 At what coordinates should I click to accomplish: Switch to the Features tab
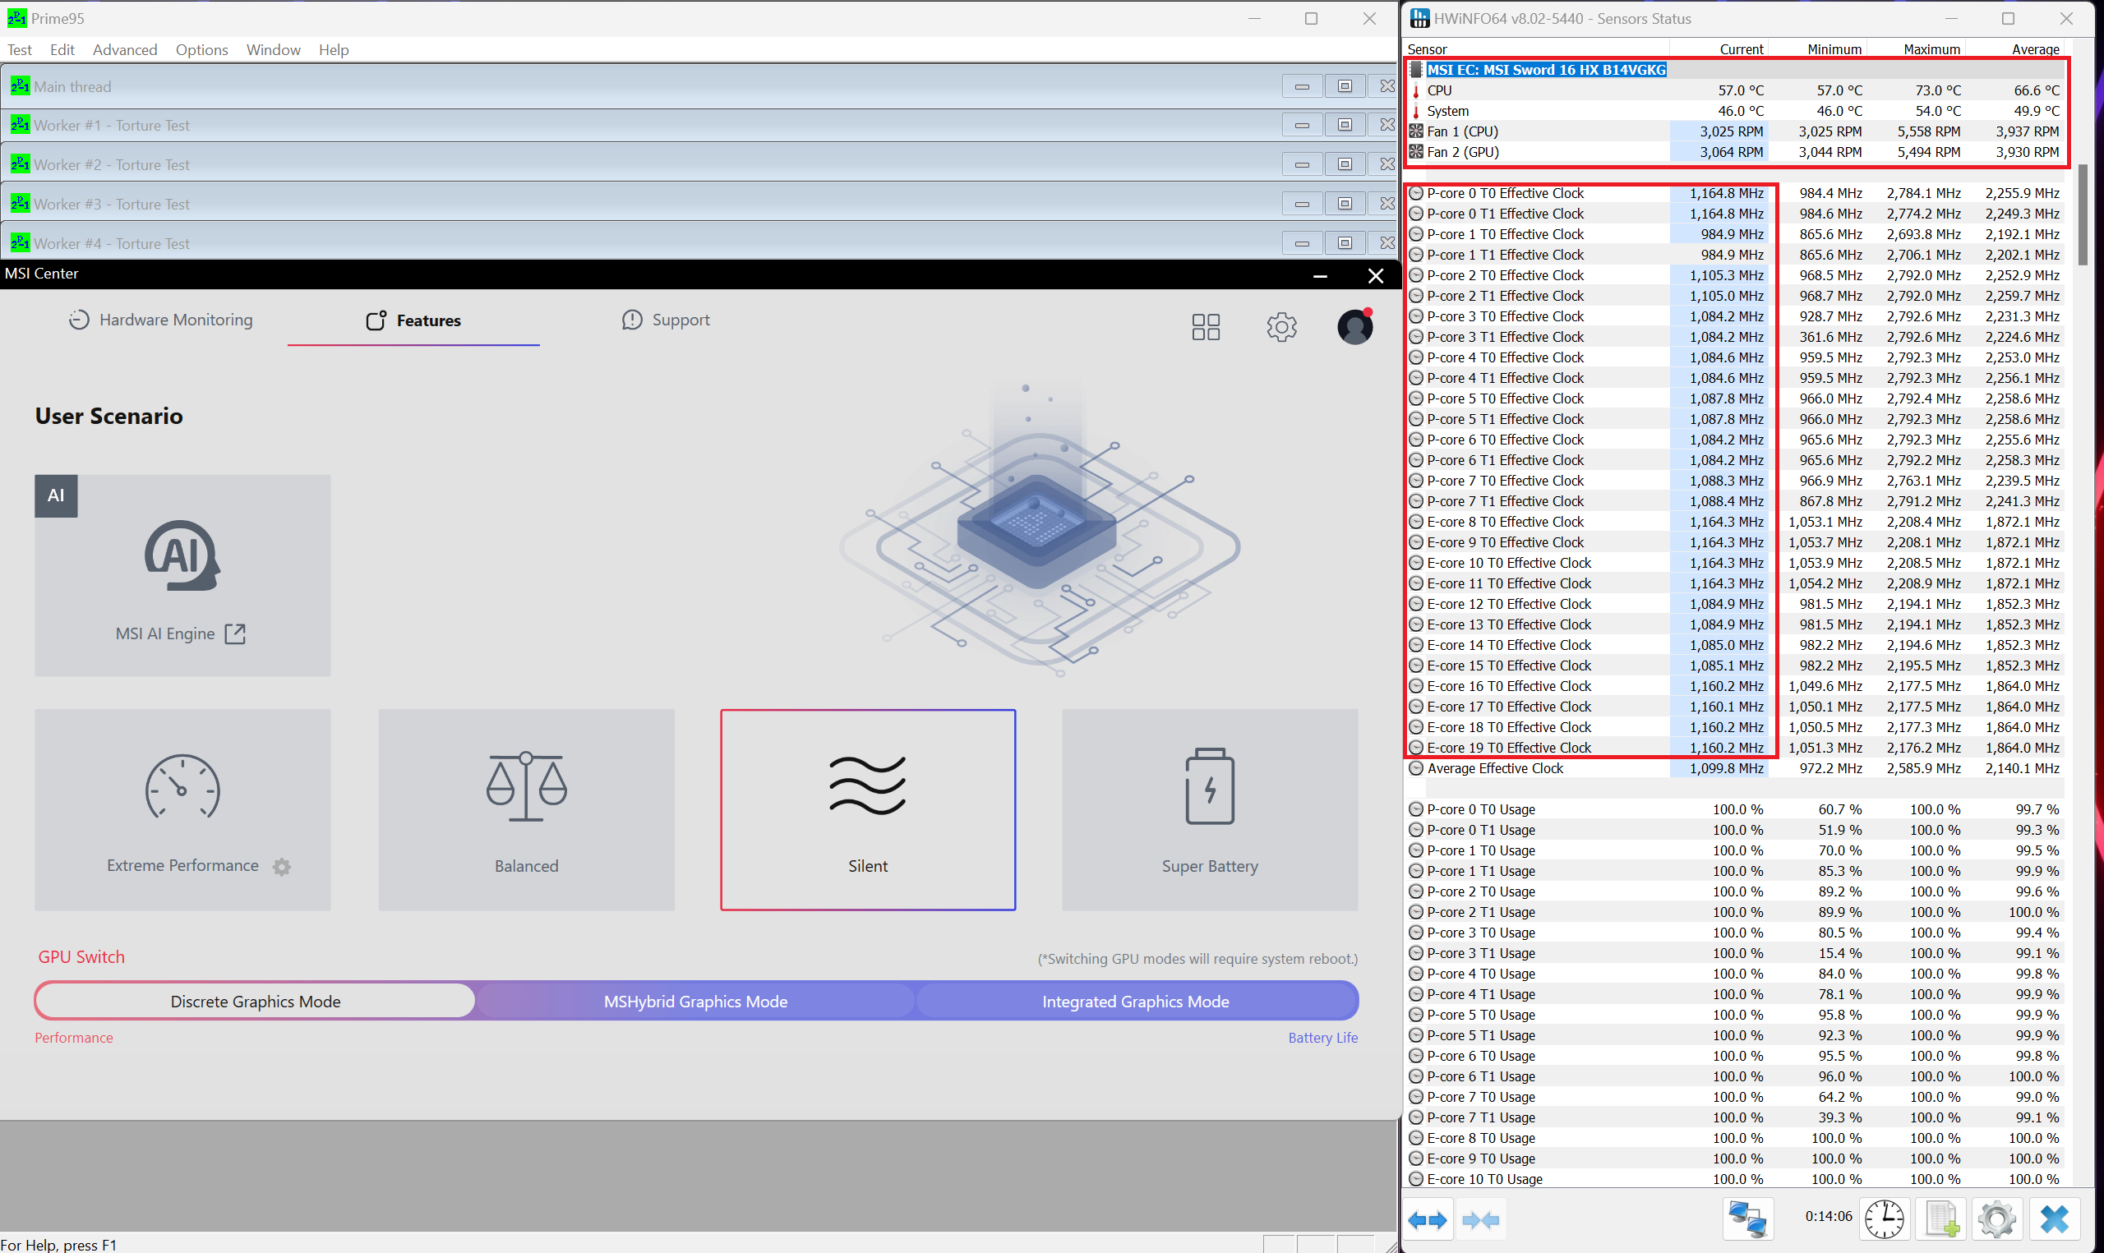(413, 320)
